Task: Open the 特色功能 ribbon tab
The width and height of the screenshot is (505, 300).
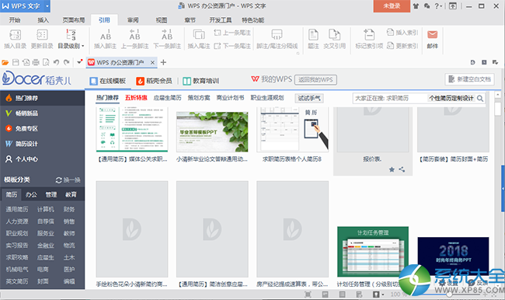Action: 252,20
